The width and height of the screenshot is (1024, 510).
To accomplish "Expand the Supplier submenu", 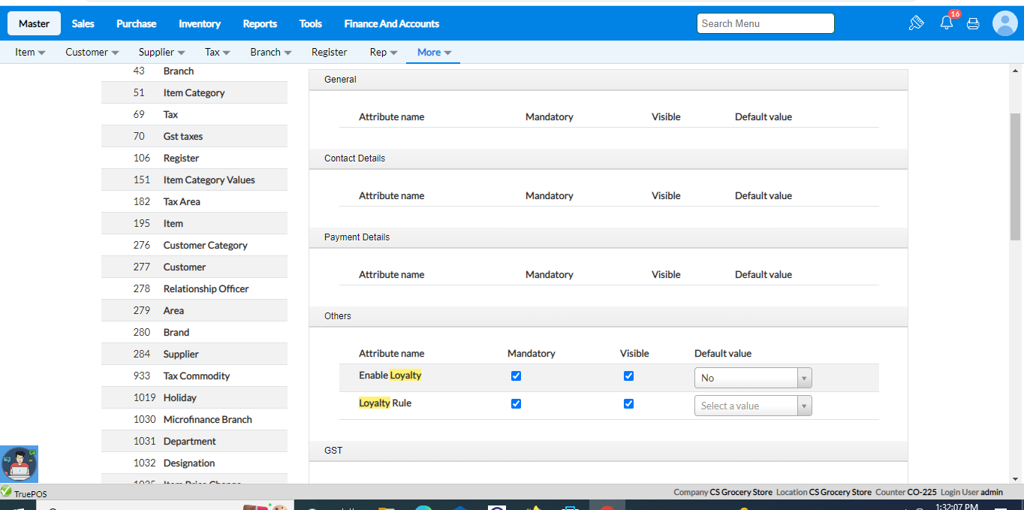I will pos(161,52).
